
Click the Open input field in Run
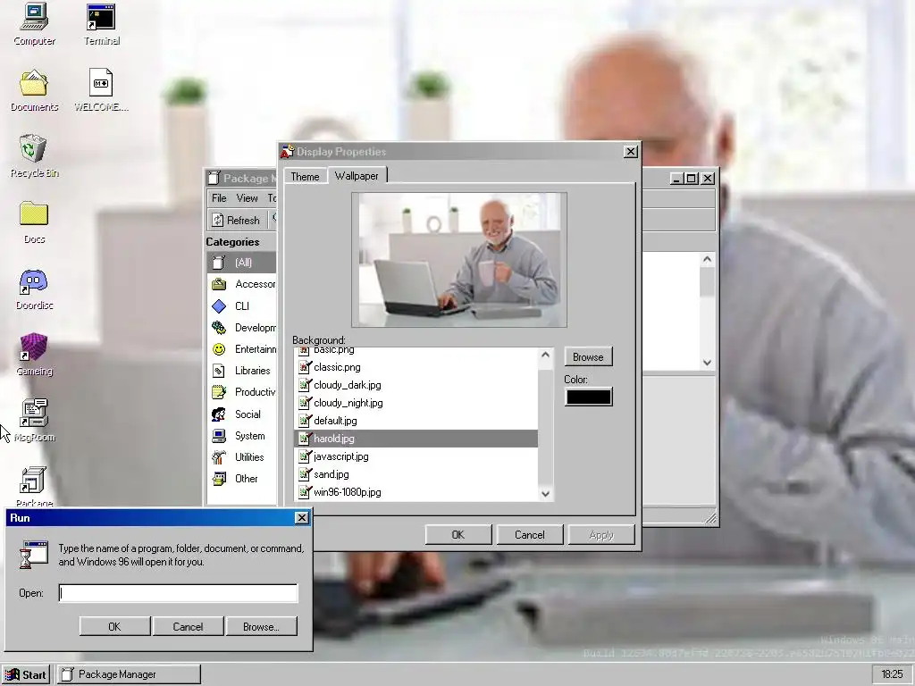pos(178,593)
